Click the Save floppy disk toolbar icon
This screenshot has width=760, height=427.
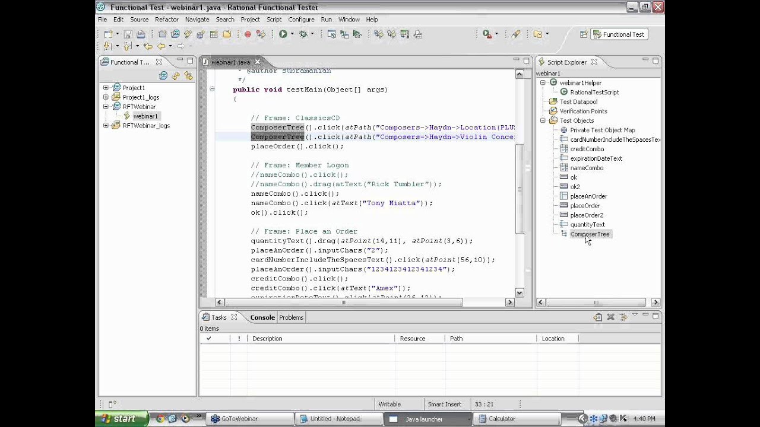point(128,34)
